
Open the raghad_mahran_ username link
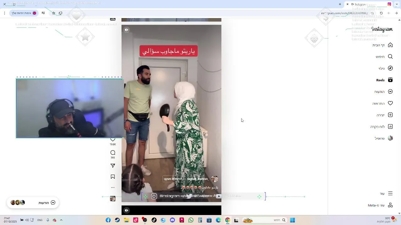[198, 179]
